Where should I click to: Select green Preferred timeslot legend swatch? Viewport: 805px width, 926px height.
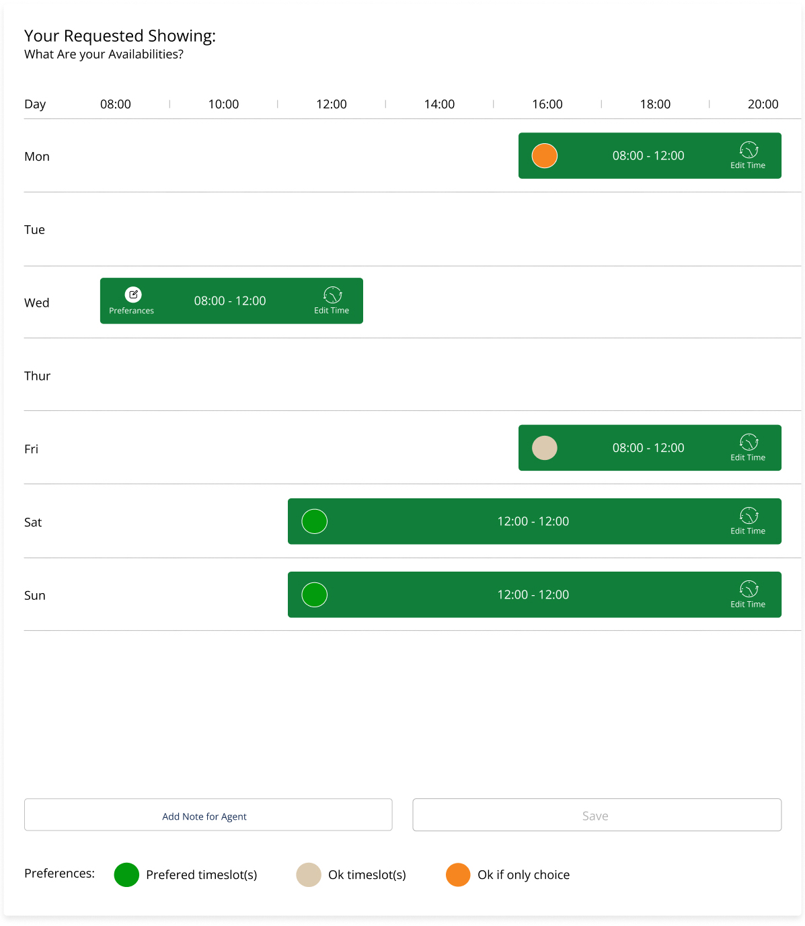pos(126,874)
